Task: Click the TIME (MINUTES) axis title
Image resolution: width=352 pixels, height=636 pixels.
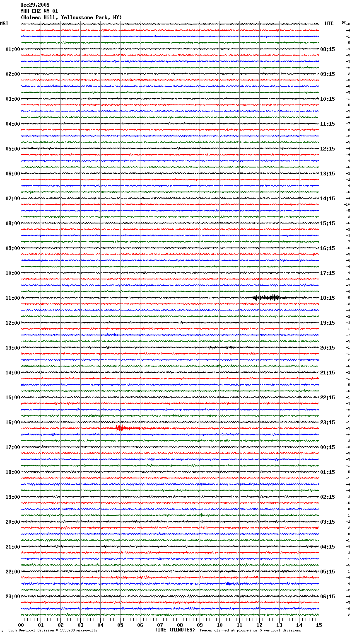Action: point(175,630)
